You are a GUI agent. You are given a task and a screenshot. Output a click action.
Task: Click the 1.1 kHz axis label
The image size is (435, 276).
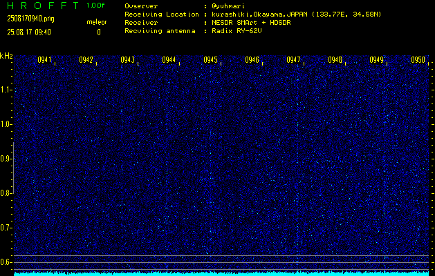coord(6,90)
